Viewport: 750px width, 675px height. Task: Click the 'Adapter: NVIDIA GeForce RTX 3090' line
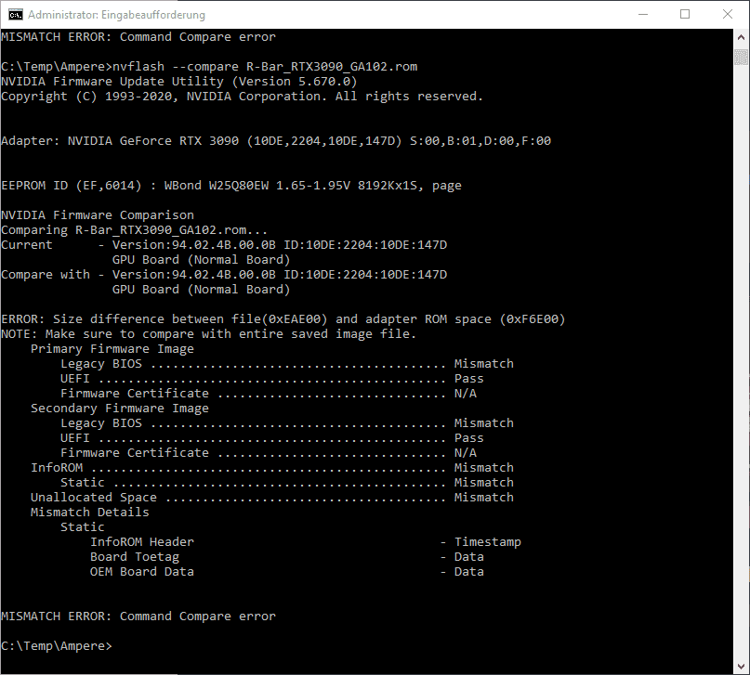coord(276,140)
